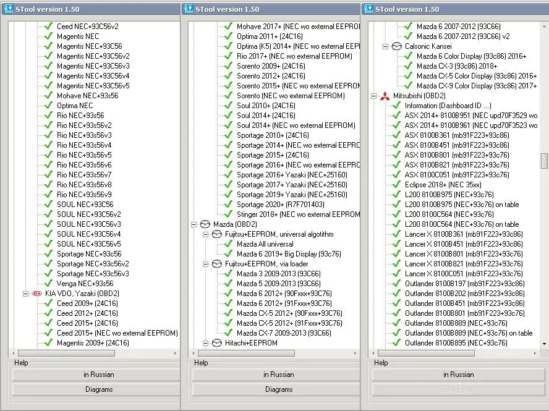The image size is (549, 411).
Task: Select Outlander 8100B889 (NEC+93c76) on table
Action: click(469, 333)
